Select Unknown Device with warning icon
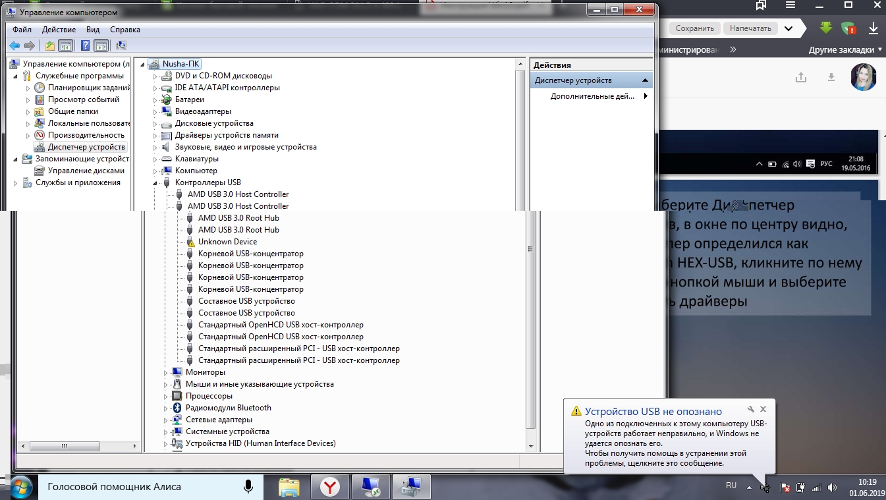The width and height of the screenshot is (886, 500). pos(227,242)
